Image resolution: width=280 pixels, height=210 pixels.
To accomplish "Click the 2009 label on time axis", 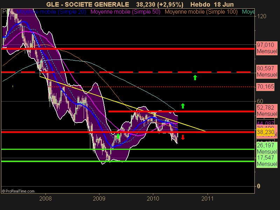I will 99,198.
